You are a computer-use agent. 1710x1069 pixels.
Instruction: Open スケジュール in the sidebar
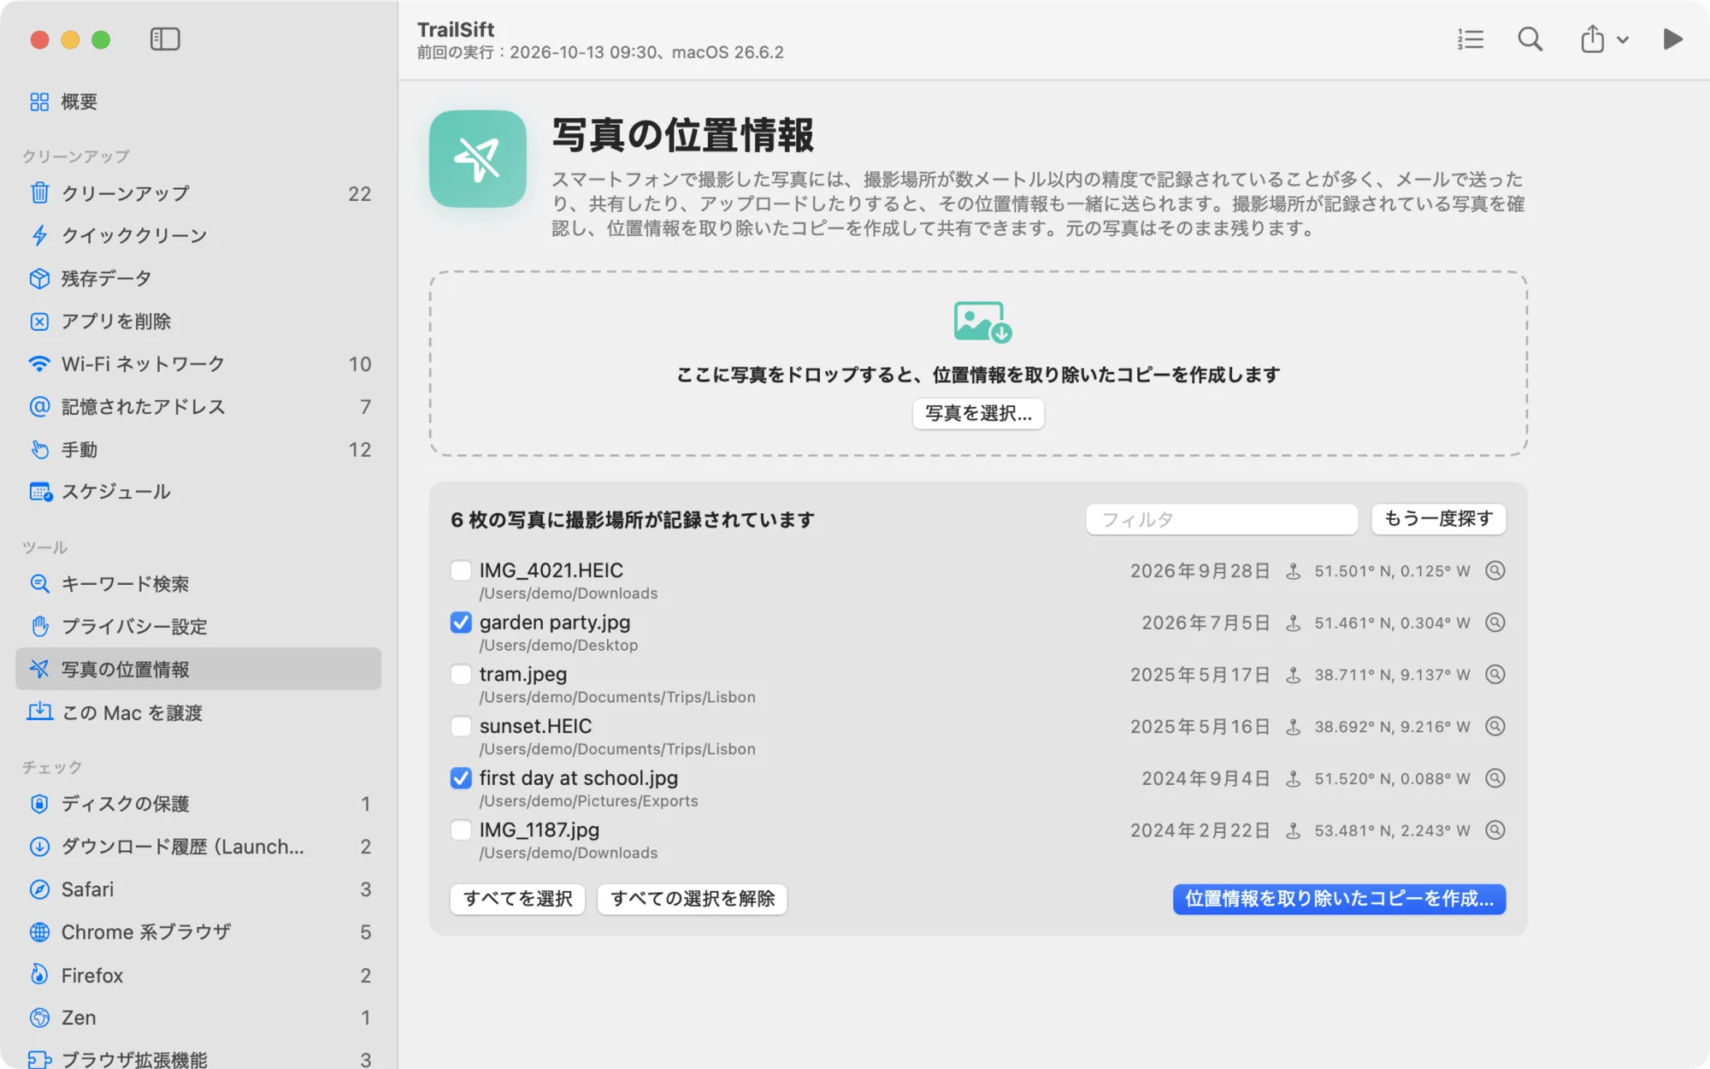click(198, 492)
